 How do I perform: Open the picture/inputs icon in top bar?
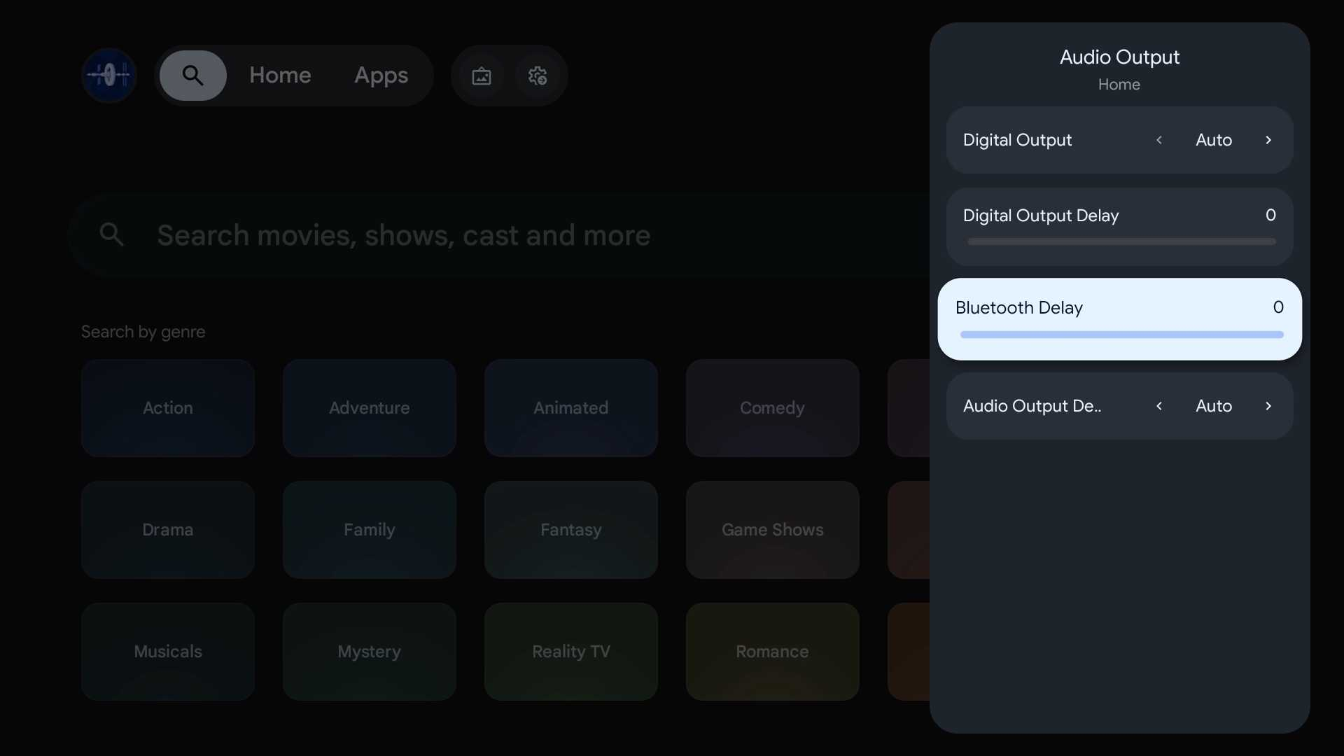click(482, 76)
